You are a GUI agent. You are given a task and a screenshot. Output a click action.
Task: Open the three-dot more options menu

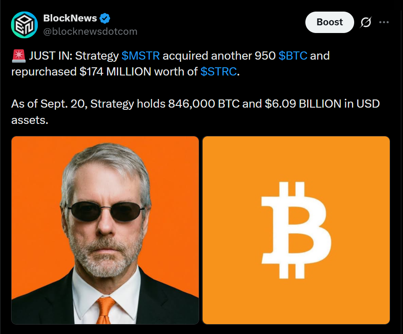(384, 22)
